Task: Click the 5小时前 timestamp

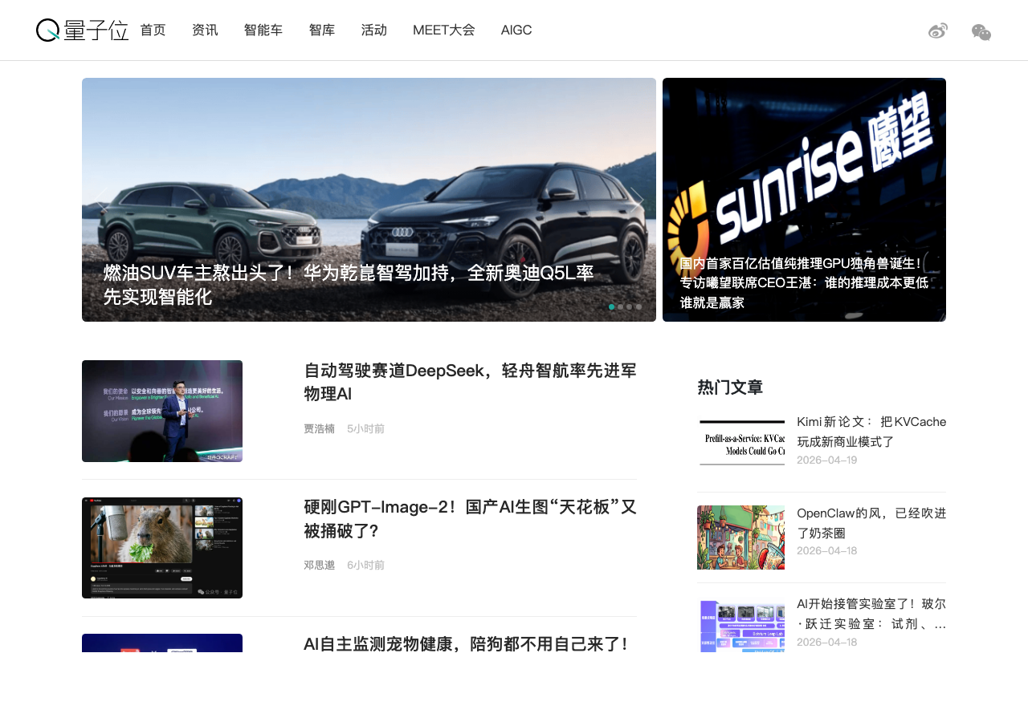Action: pos(365,429)
